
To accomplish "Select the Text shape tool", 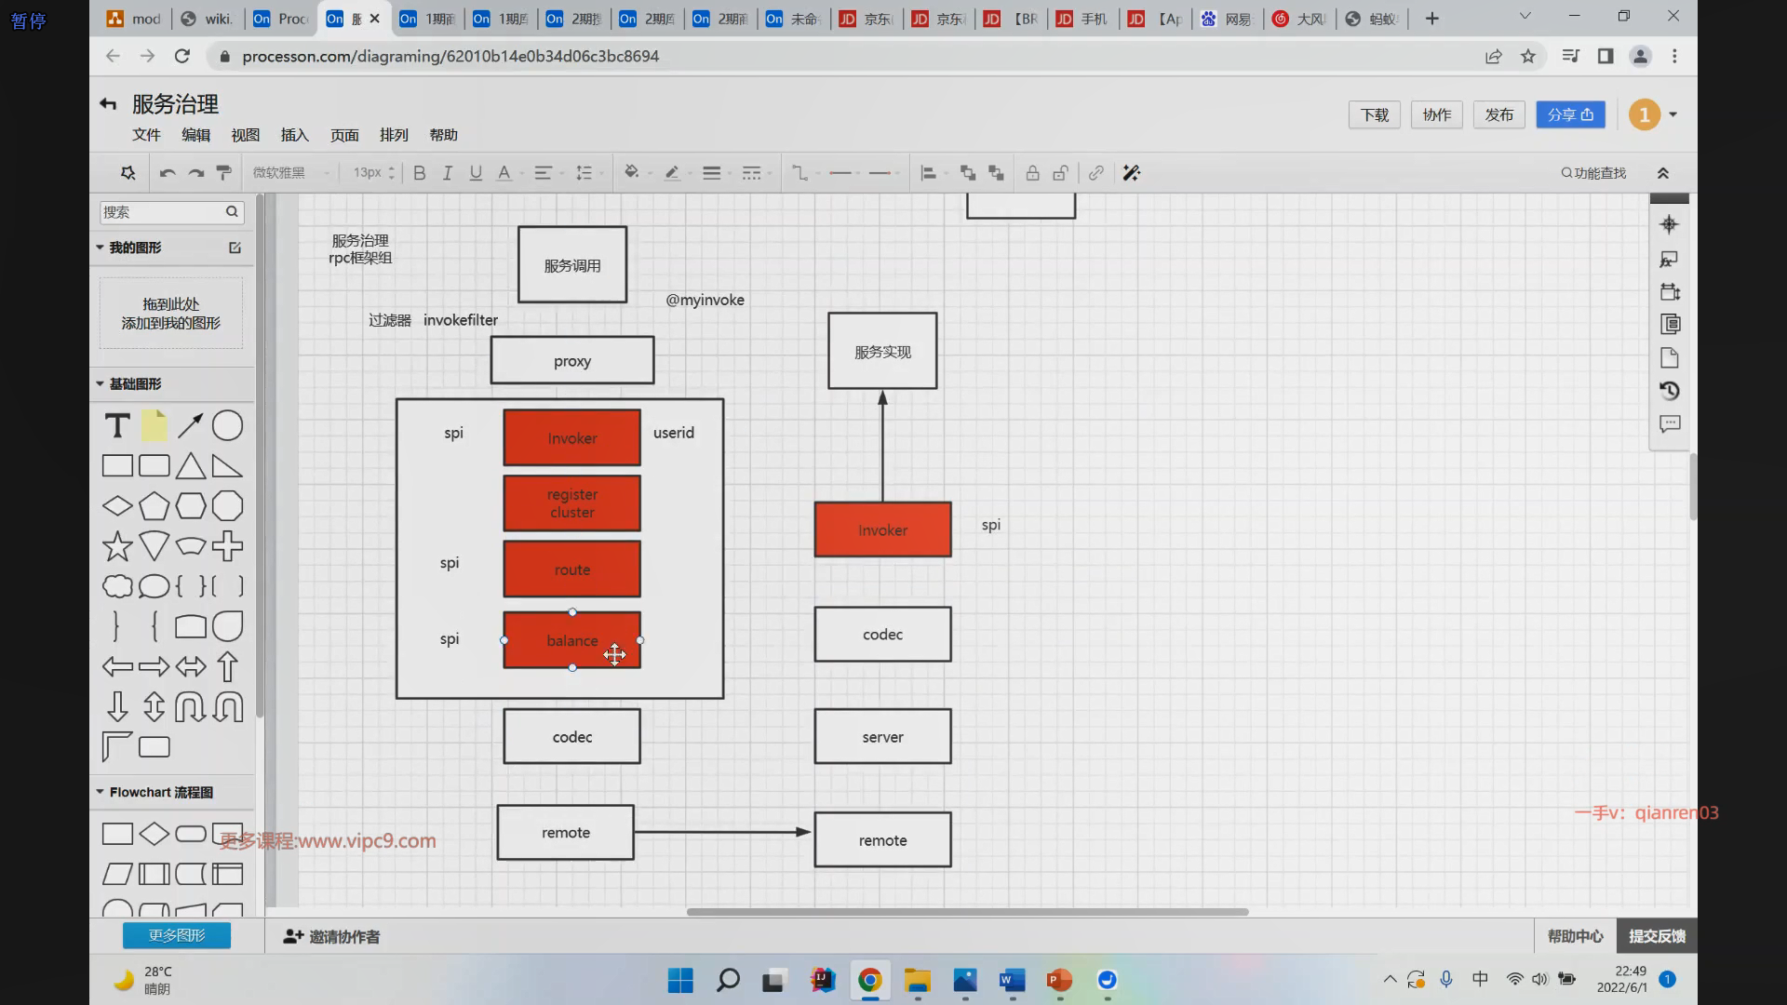I will tap(117, 426).
